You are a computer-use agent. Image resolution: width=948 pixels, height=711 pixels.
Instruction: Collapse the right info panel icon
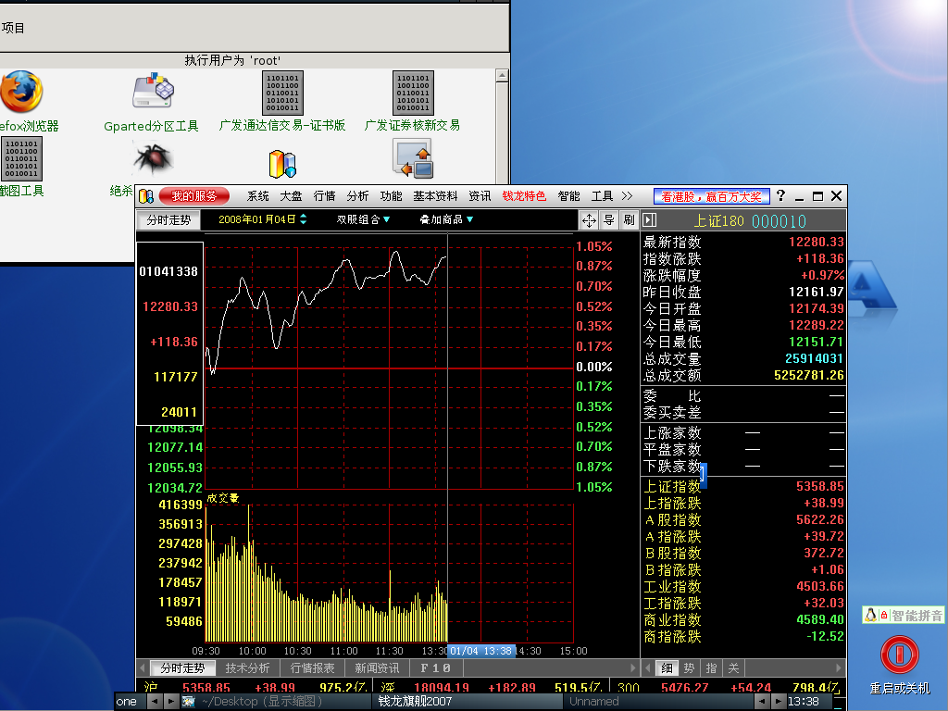click(649, 220)
